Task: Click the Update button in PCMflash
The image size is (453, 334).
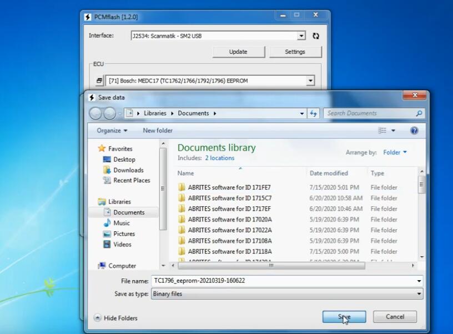Action: [x=238, y=52]
